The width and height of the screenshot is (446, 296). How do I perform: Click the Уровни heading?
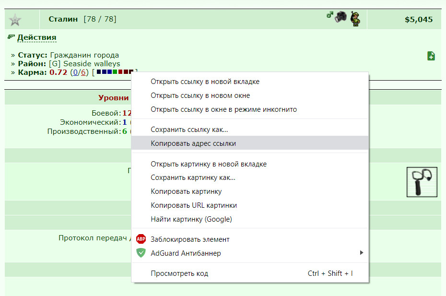(114, 97)
